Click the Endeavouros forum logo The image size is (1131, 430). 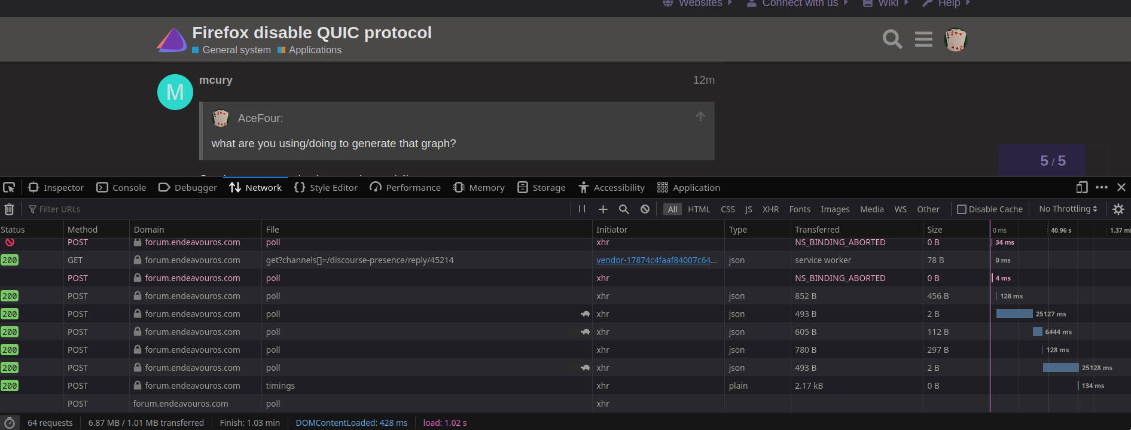(172, 40)
